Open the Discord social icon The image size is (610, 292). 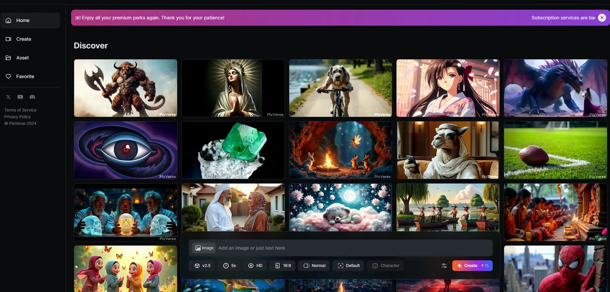[x=32, y=97]
